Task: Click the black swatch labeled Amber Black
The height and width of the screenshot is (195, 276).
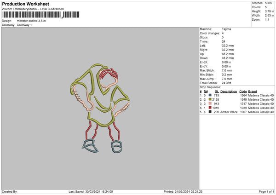Action: pos(210,112)
